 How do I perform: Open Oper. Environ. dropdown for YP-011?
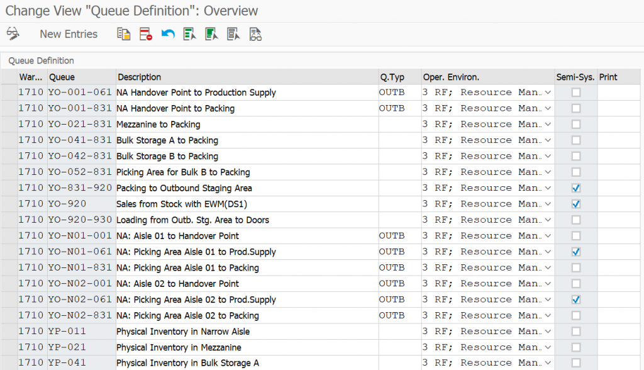point(548,332)
